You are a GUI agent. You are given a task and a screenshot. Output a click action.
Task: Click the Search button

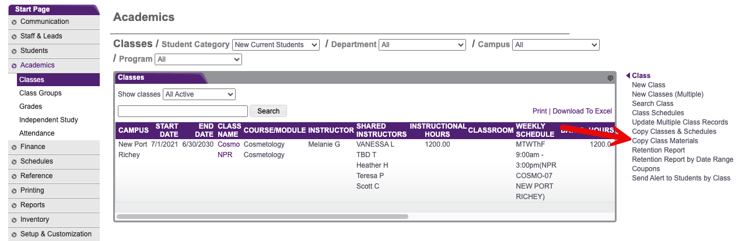pyautogui.click(x=268, y=111)
